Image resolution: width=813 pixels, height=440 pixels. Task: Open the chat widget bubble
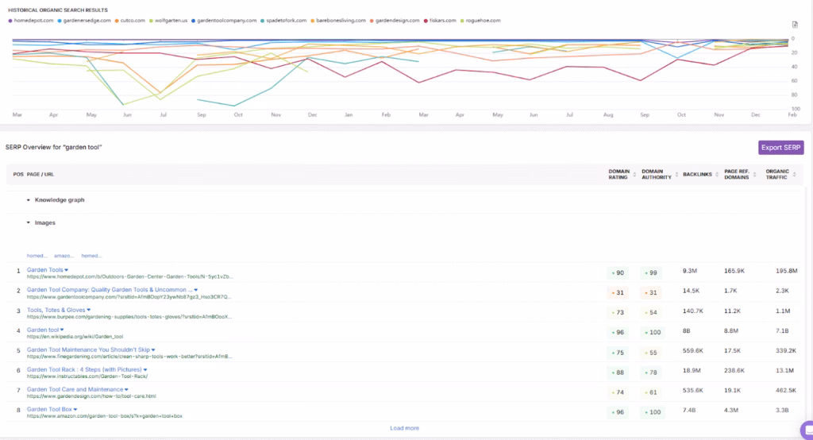pyautogui.click(x=807, y=429)
